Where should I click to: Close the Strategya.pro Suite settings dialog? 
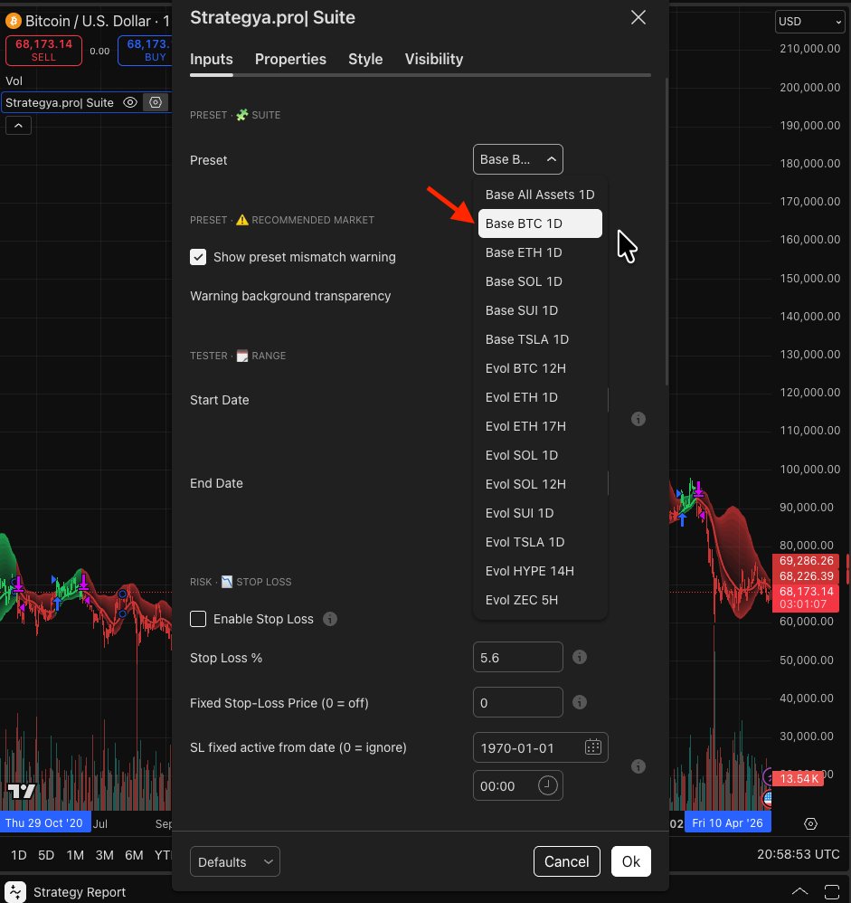(638, 17)
